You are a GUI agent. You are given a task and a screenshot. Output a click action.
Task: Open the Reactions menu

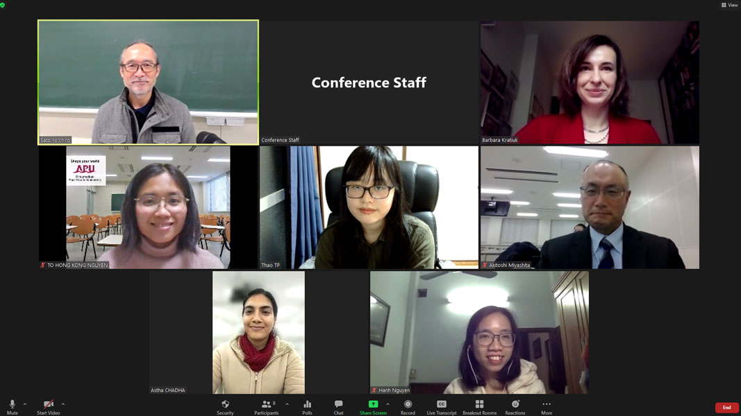tap(515, 406)
